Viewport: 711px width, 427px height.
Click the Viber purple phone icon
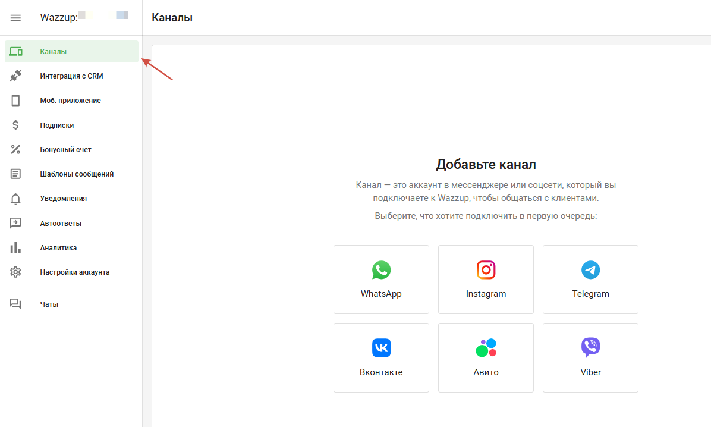coord(590,348)
